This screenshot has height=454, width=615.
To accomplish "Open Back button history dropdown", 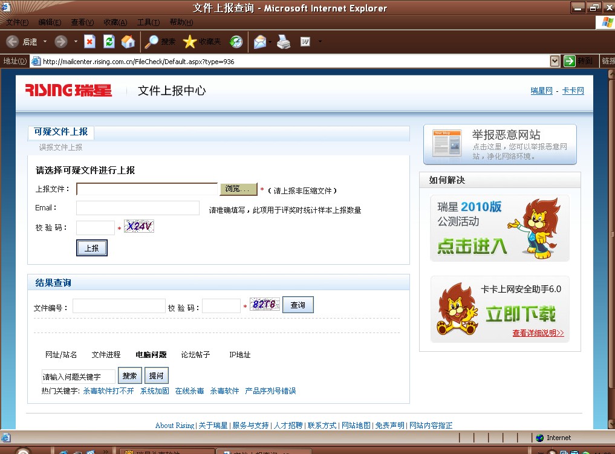I will click(45, 42).
